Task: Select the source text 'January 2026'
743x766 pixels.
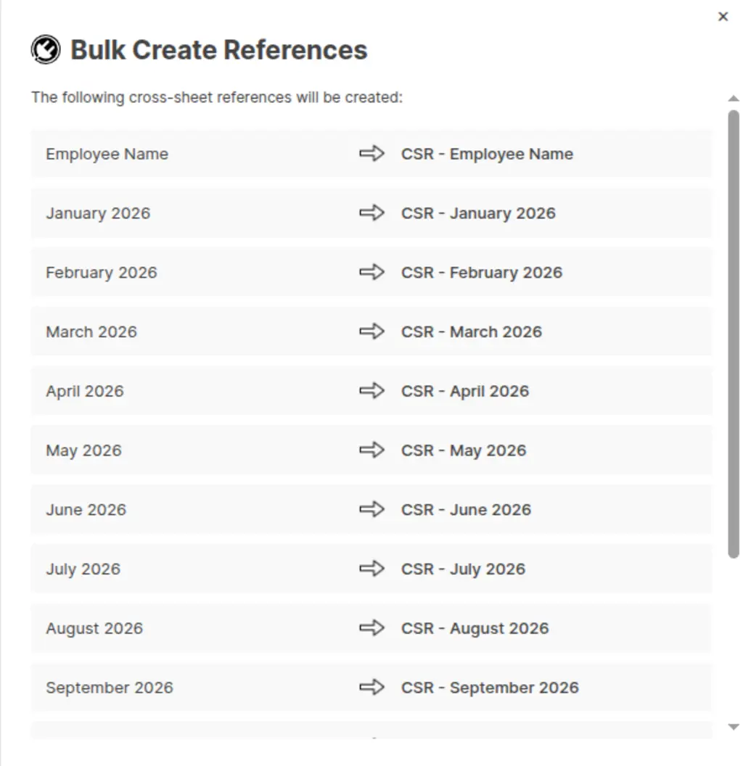Action: pyautogui.click(x=98, y=213)
